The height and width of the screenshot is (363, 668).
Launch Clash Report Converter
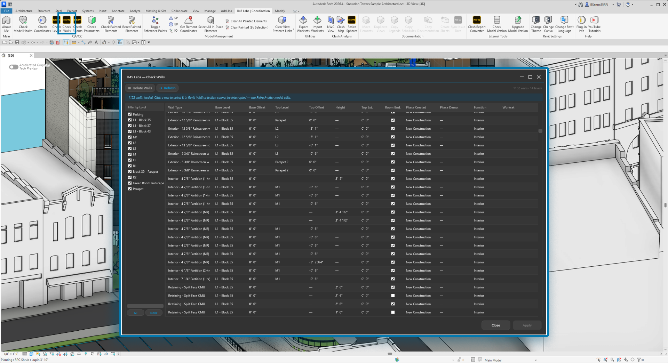point(477,24)
